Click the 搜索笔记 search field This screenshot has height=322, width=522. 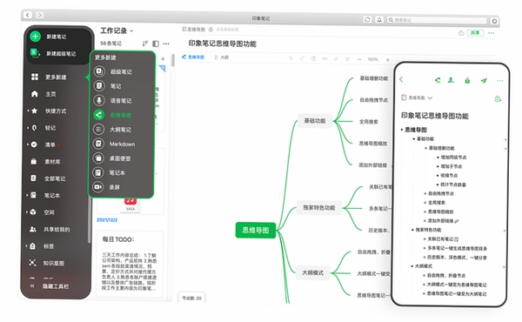coord(437,20)
